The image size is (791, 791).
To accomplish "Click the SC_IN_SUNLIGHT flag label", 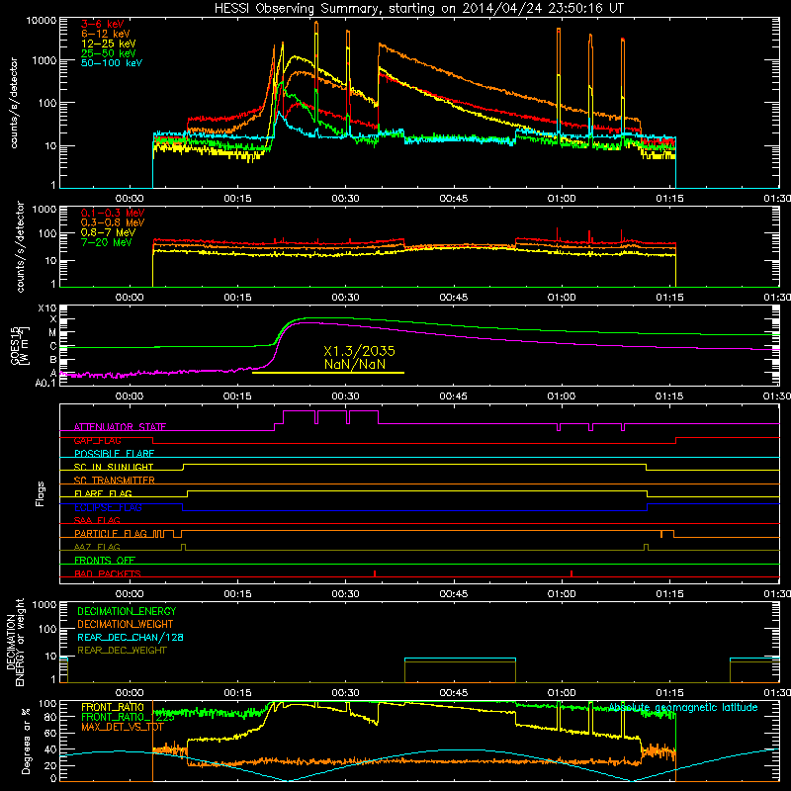I will click(114, 467).
